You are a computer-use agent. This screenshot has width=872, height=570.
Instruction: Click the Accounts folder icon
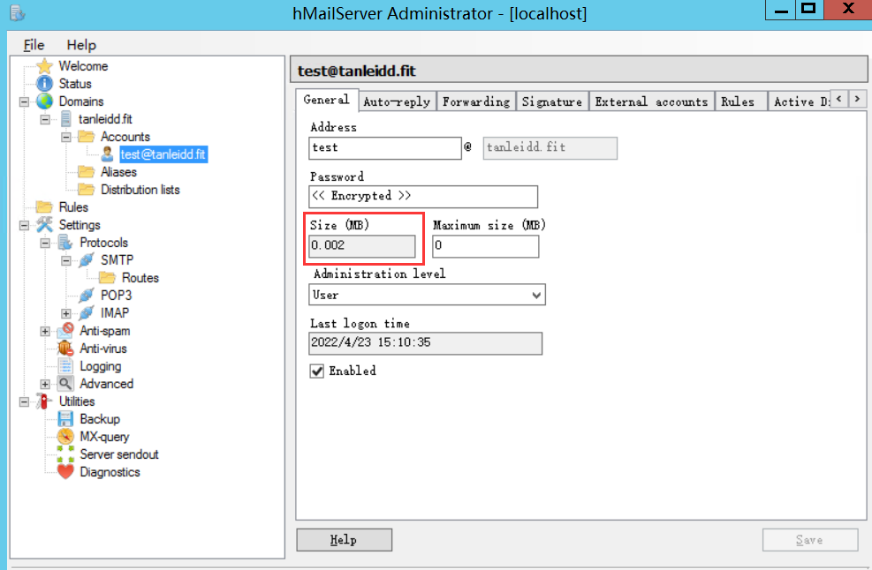(x=87, y=137)
